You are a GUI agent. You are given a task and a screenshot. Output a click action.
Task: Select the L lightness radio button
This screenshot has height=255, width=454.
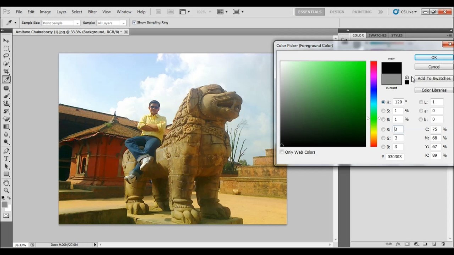421,102
